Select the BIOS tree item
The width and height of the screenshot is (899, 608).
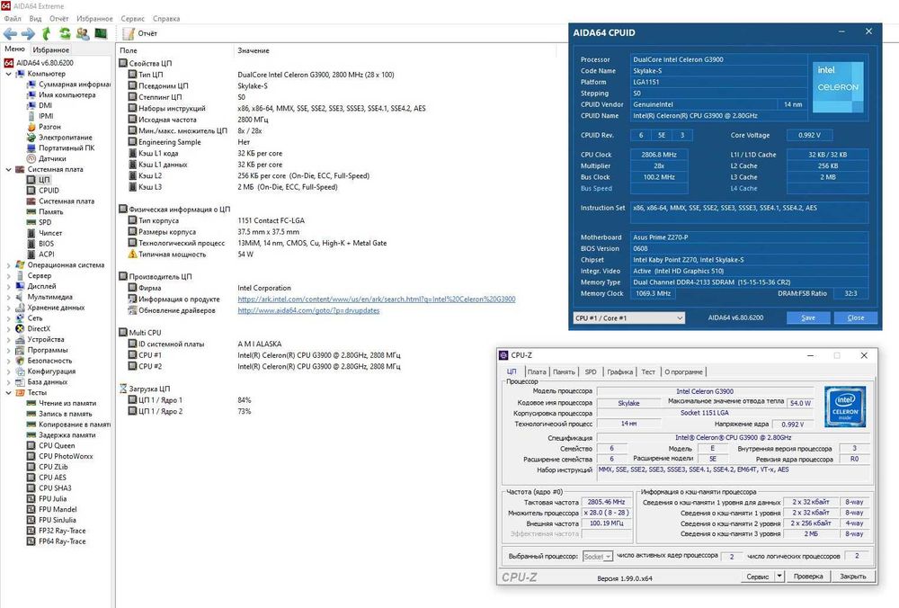click(x=46, y=243)
